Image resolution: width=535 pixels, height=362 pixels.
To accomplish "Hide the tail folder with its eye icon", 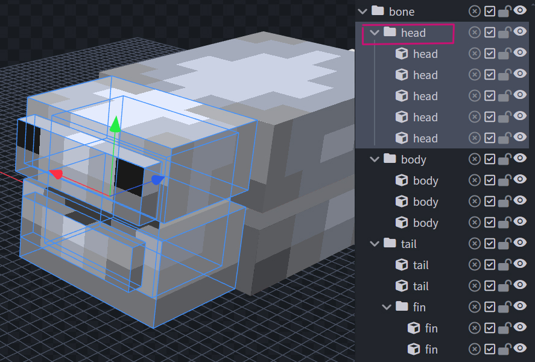I will (x=520, y=243).
